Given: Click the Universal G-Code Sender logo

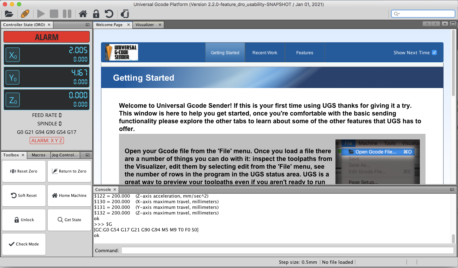Looking at the screenshot, I should [121, 52].
